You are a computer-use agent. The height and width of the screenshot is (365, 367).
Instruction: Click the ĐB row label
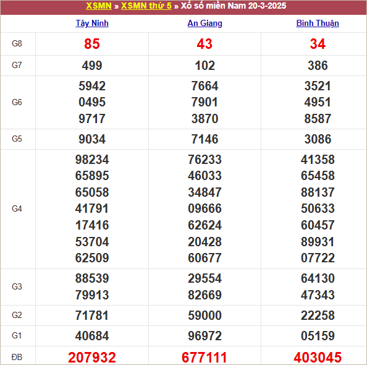tap(17, 357)
